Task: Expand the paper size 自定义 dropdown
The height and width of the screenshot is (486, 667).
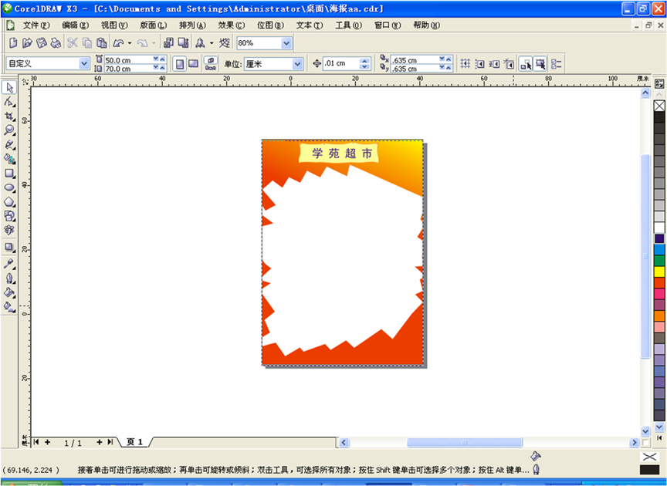Action: (x=84, y=64)
